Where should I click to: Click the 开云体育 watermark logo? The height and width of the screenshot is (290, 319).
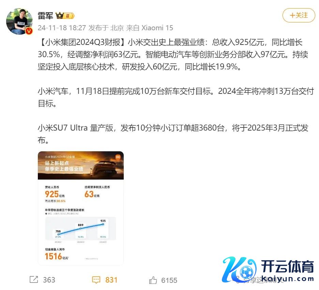[268, 269]
